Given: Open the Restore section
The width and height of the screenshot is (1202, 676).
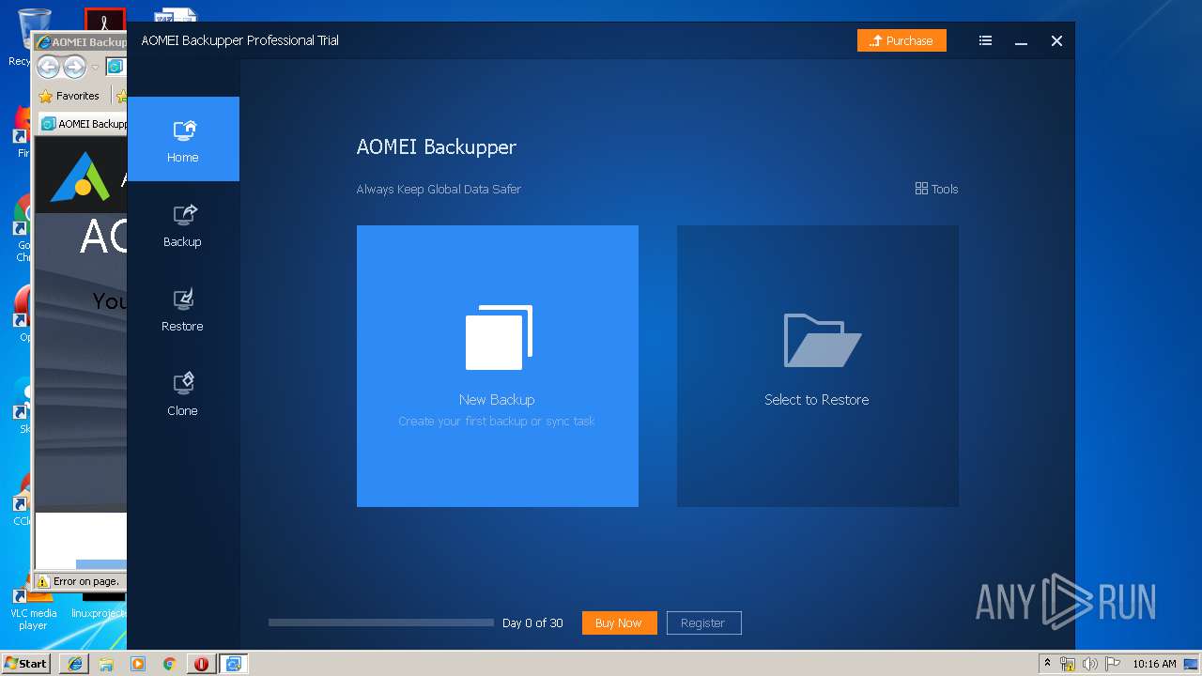Looking at the screenshot, I should coord(183,310).
